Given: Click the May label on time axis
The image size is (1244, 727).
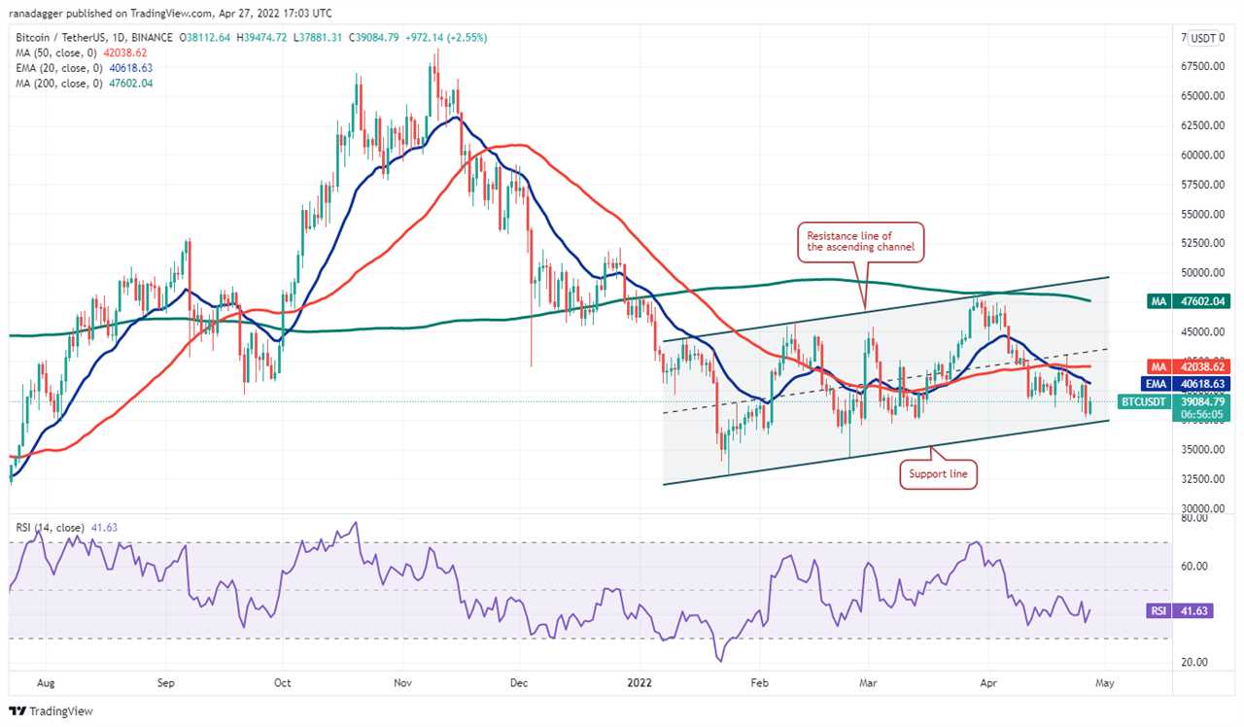Looking at the screenshot, I should point(1104,683).
